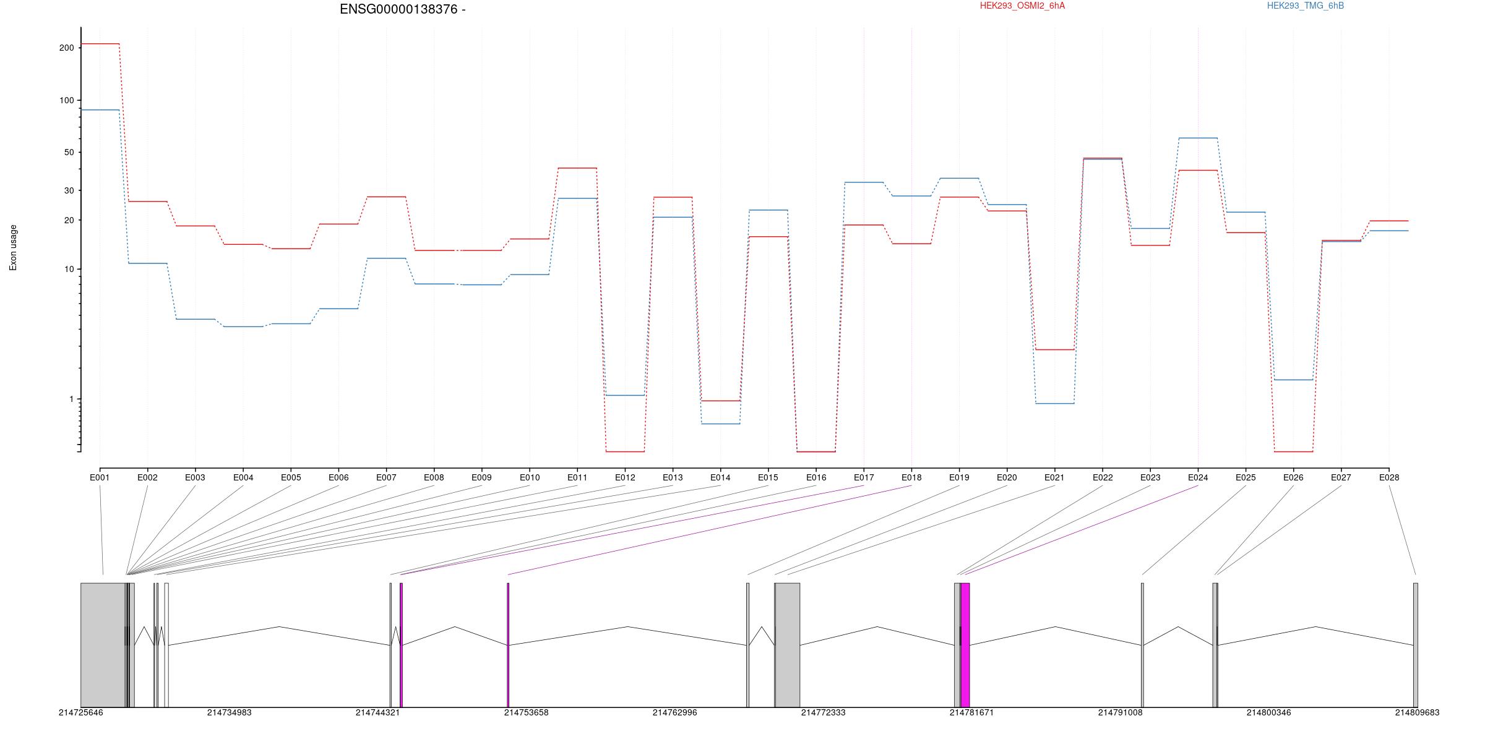Click the exon label E010
The image size is (1485, 742).
pos(530,477)
